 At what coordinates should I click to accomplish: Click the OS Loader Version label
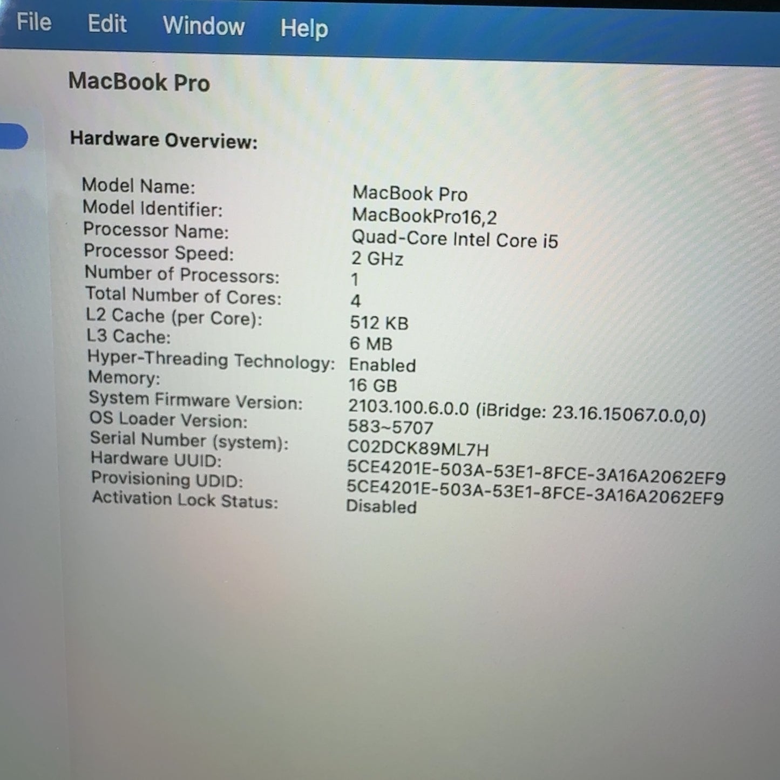tap(168, 419)
